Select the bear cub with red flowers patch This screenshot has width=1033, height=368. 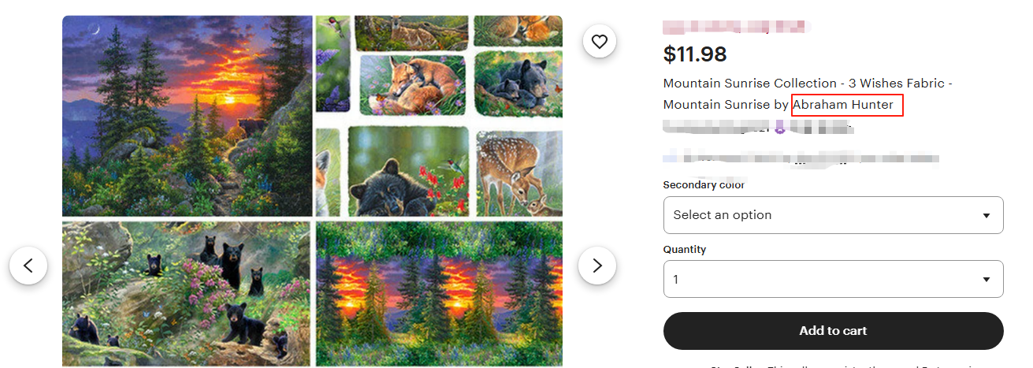tap(407, 172)
